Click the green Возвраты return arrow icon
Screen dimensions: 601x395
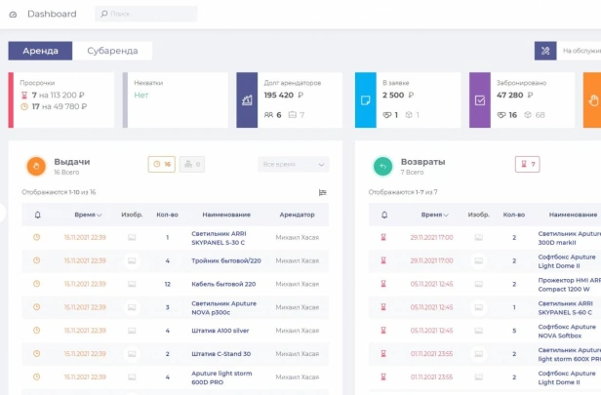coord(382,166)
